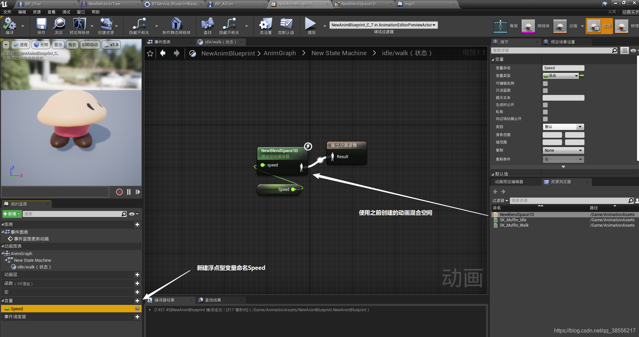The height and width of the screenshot is (337, 639).
Task: Click the Browse (浏览) magnifier icon
Action: [59, 24]
